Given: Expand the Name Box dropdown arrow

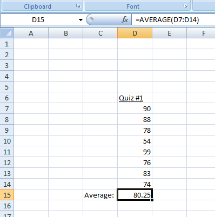Looking at the screenshot, I should (80, 20).
